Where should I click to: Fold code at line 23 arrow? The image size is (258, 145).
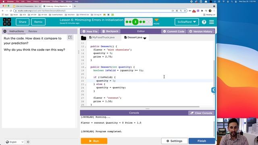coord(85,85)
